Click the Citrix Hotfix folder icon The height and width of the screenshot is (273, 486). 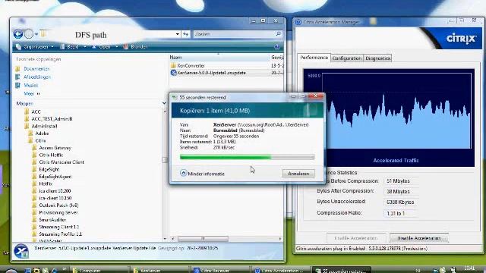click(x=34, y=155)
